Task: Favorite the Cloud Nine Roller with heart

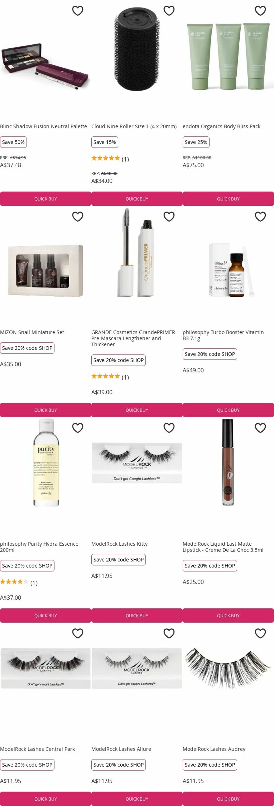Action: pyautogui.click(x=169, y=11)
